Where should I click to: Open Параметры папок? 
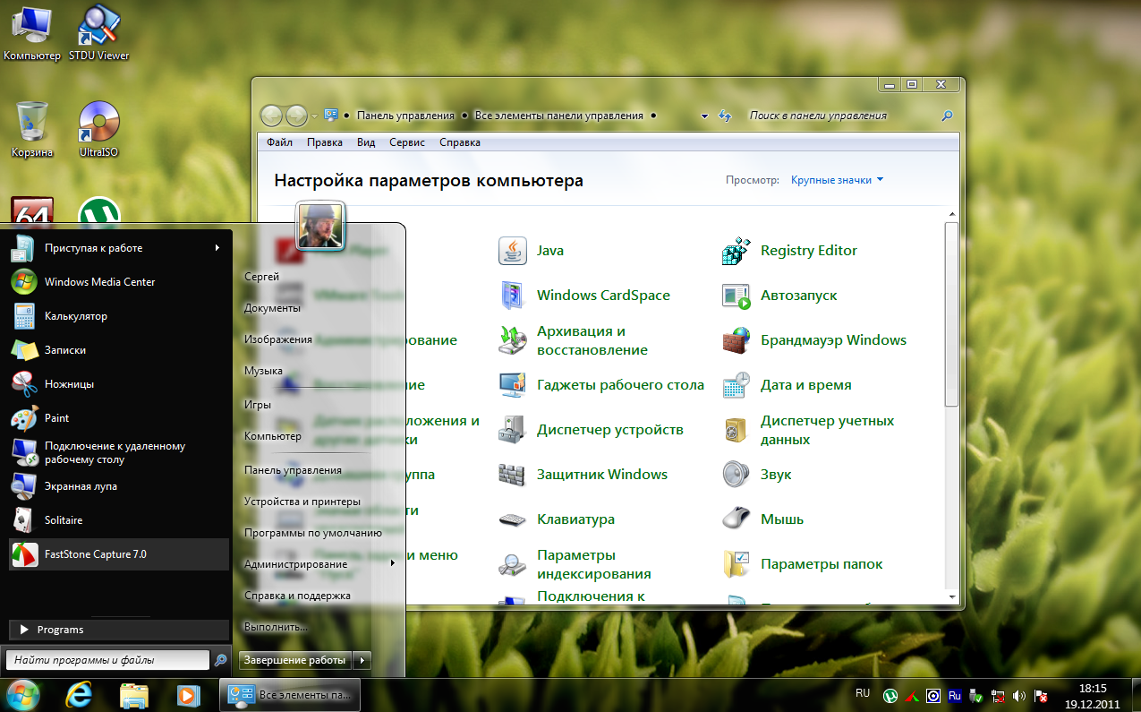[x=803, y=564]
